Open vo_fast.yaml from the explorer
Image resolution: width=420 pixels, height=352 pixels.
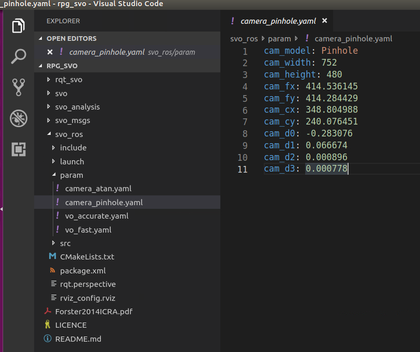click(x=88, y=230)
